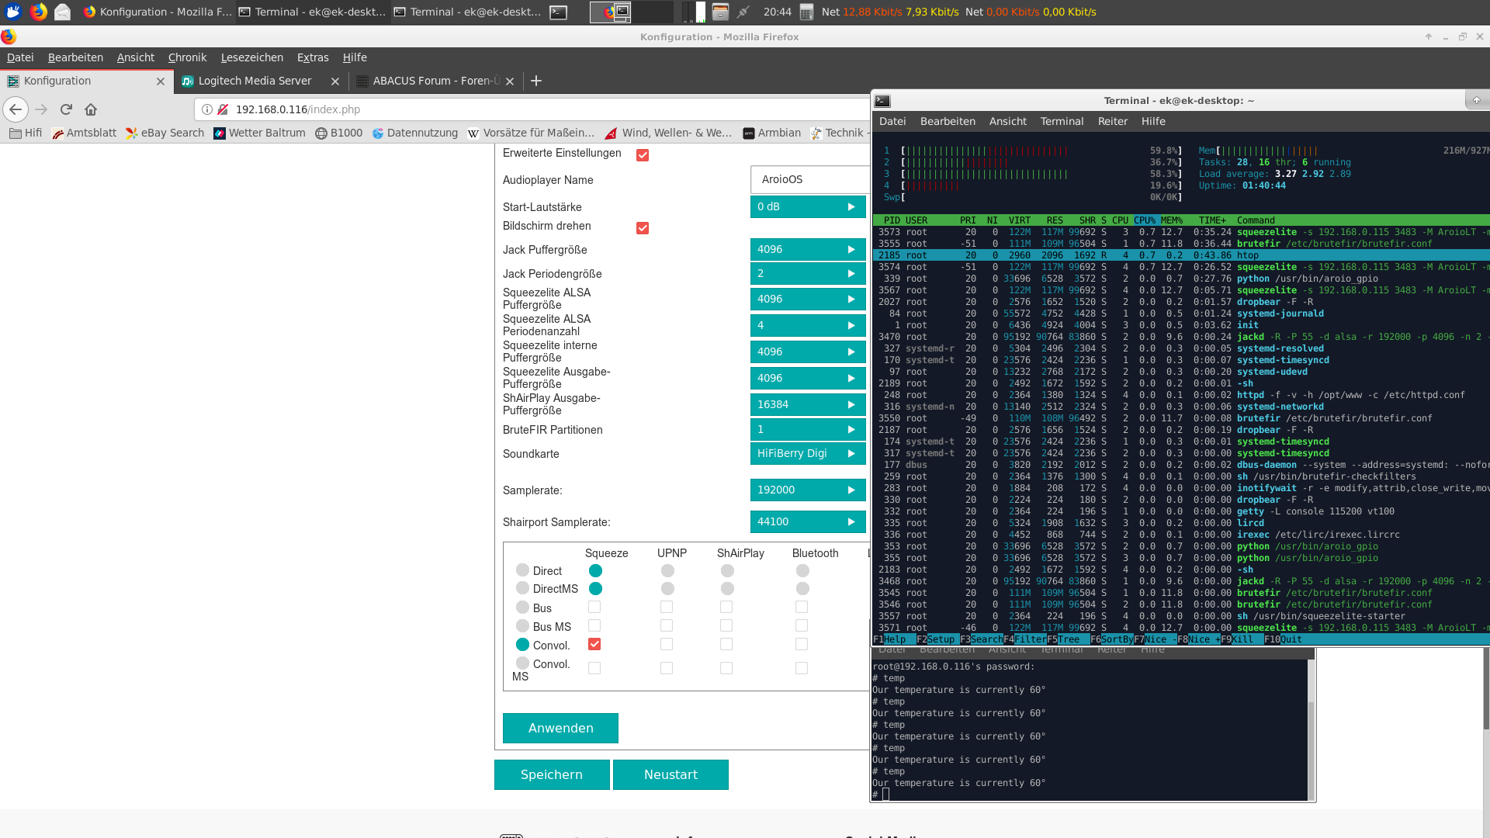Image resolution: width=1490 pixels, height=838 pixels.
Task: Open the Wetter Baltrum bookmark
Action: pos(259,133)
